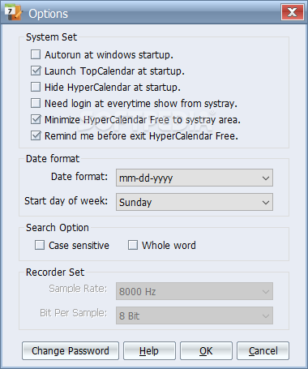Click the HyperCalendar app icon in title bar
Screen dimensions: 308x369
coord(13,12)
